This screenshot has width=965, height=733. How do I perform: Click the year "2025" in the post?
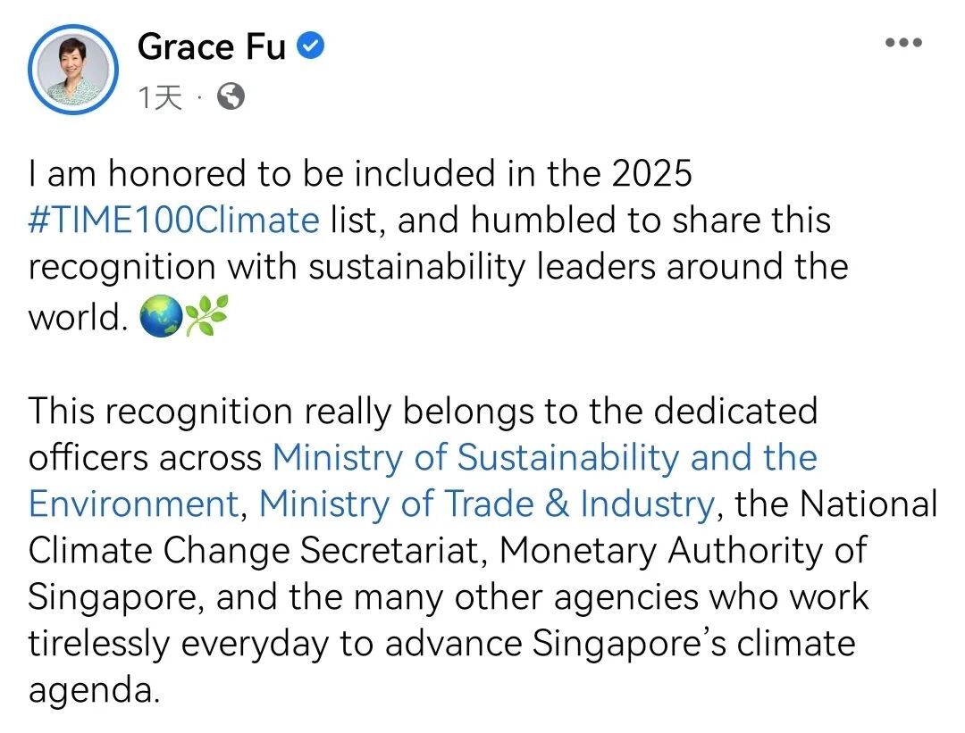651,173
